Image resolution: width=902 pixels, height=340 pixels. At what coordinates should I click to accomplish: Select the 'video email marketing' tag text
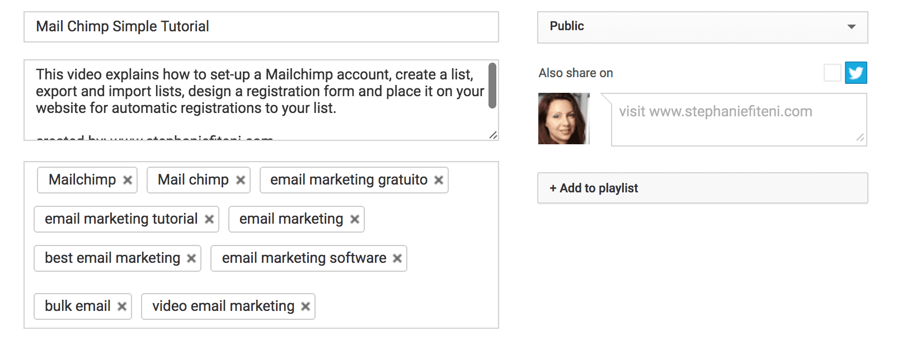point(223,306)
